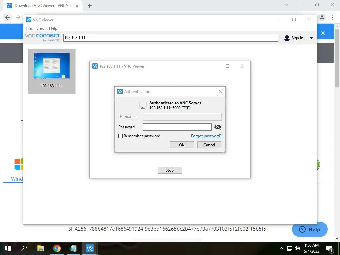The height and width of the screenshot is (255, 340).
Task: Click the main VNC Viewer title bar icon
Action: tap(29, 20)
